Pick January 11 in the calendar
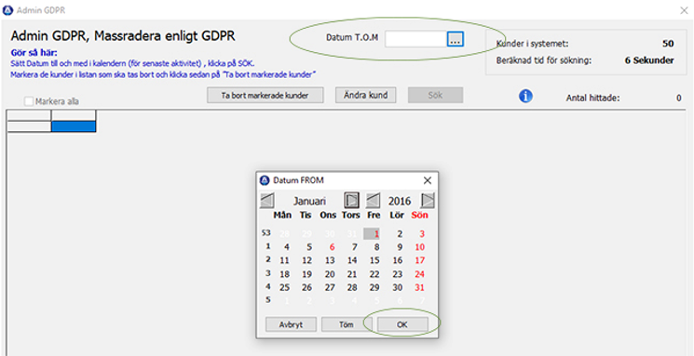The width and height of the screenshot is (694, 356). (x=285, y=260)
